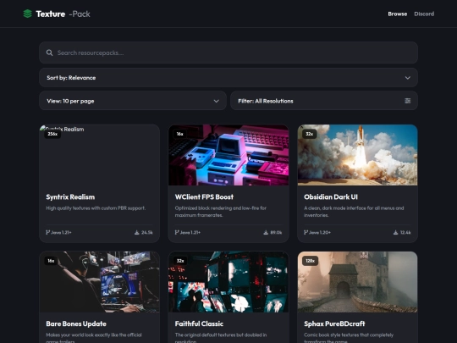Go to the Browse nav item
The width and height of the screenshot is (457, 343).
(397, 14)
